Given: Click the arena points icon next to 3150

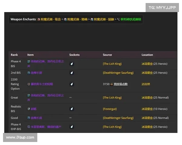Looking at the screenshot, I should pyautogui.click(x=112, y=84).
